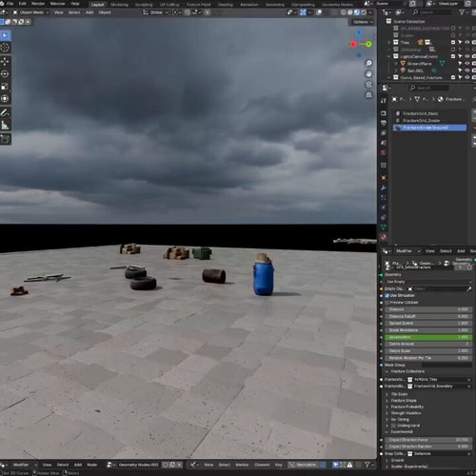The image size is (476, 476).
Task: Open the Window menu
Action: click(57, 4)
